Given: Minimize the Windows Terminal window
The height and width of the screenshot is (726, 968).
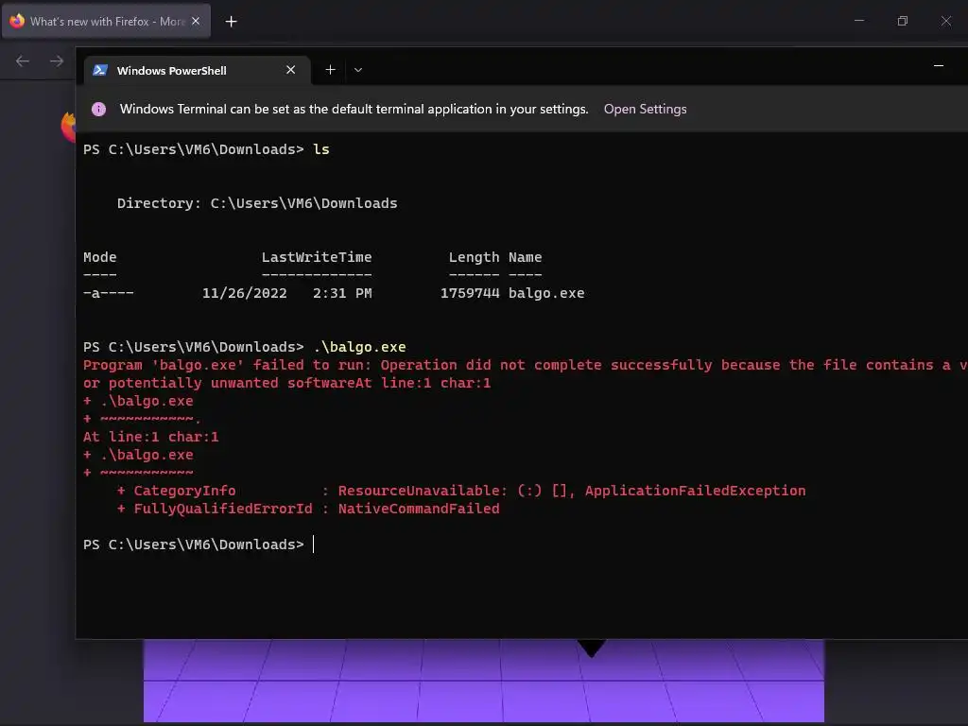Looking at the screenshot, I should [x=939, y=65].
